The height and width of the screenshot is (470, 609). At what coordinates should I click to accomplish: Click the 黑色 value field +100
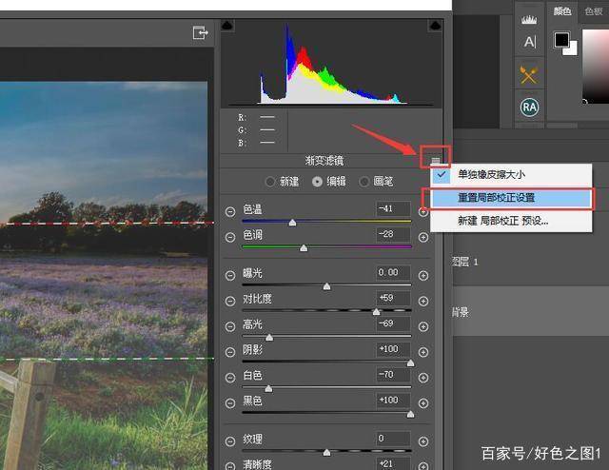(x=393, y=401)
